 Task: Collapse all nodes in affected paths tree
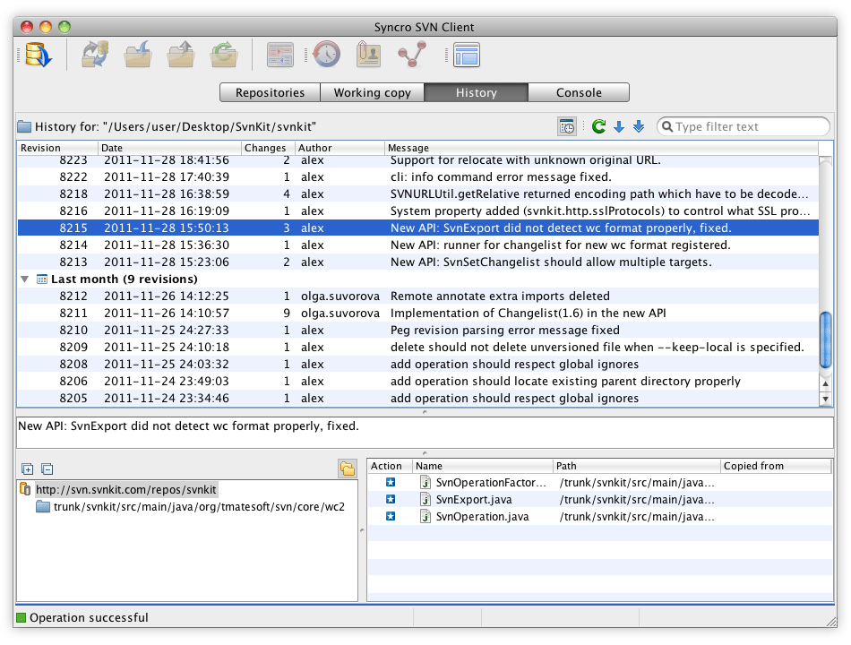[46, 469]
